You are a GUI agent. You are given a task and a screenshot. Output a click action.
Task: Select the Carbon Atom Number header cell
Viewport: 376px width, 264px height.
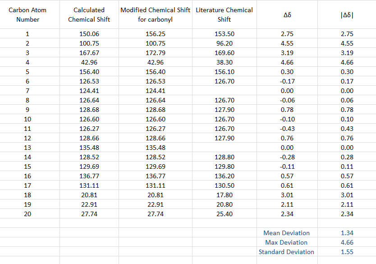tap(28, 14)
